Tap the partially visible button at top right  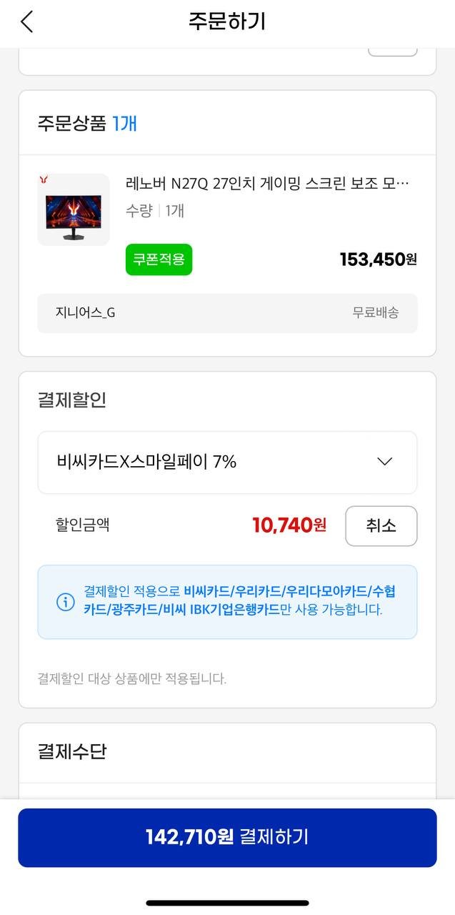coord(392,51)
